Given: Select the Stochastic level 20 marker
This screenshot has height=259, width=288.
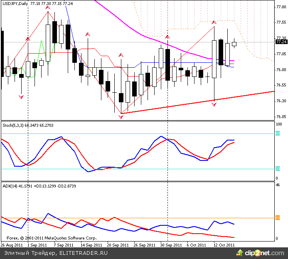Looking at the screenshot, I should tap(278, 168).
